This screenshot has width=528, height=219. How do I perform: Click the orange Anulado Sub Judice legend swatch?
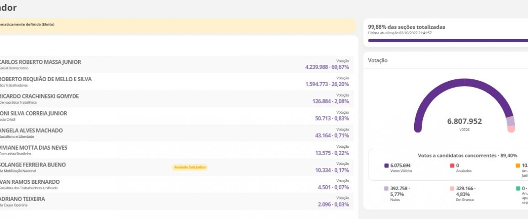pyautogui.click(x=517, y=166)
